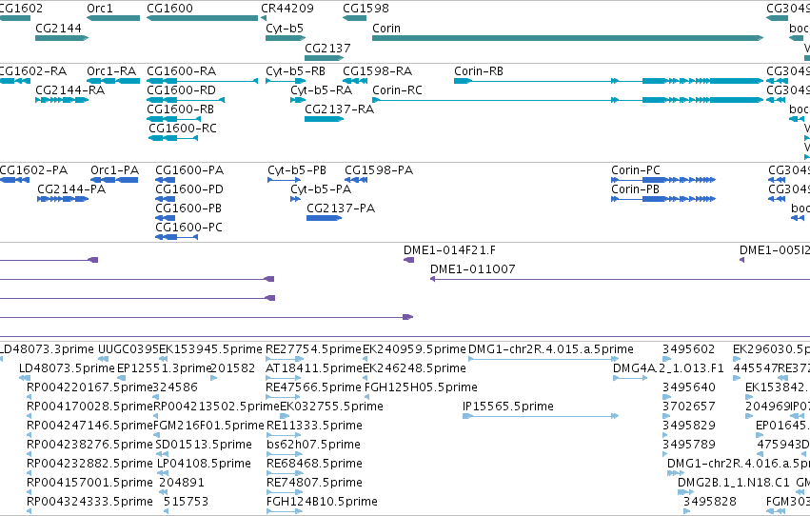Select the CR44209 gene label
810x516 pixels.
point(287,9)
